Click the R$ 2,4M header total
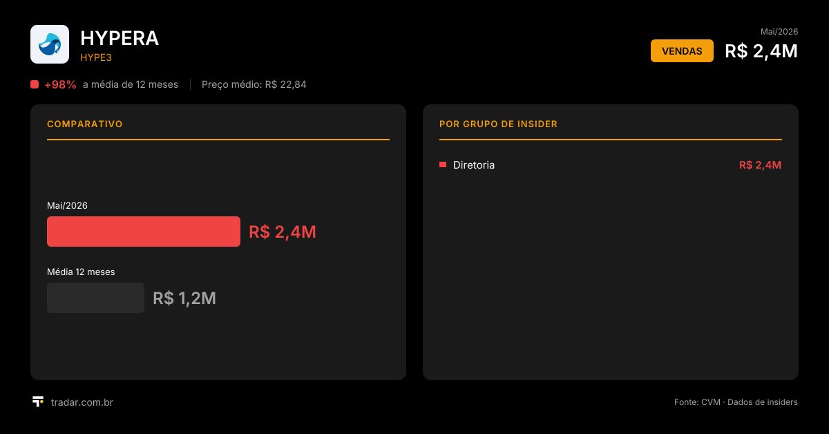This screenshot has height=434, width=829. click(x=761, y=51)
